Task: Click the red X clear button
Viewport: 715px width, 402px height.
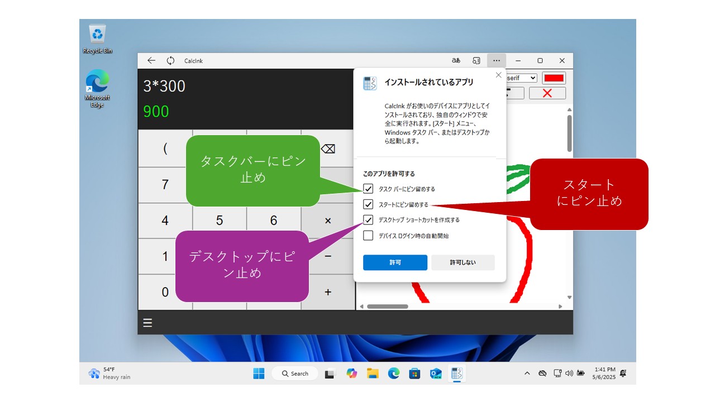Action: click(547, 93)
